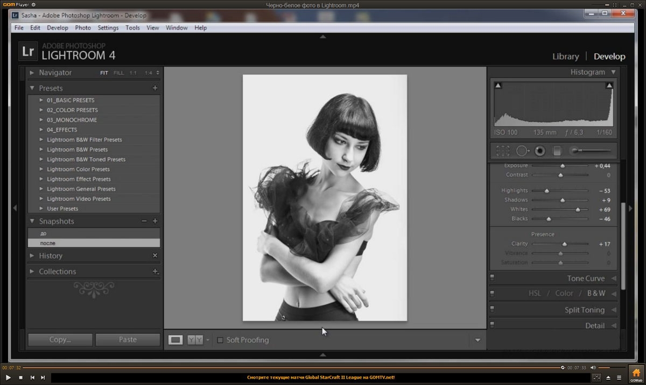Open Before/After view options dropdown

pos(208,340)
